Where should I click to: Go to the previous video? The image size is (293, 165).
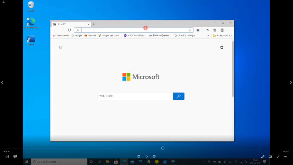pyautogui.click(x=2, y=82)
